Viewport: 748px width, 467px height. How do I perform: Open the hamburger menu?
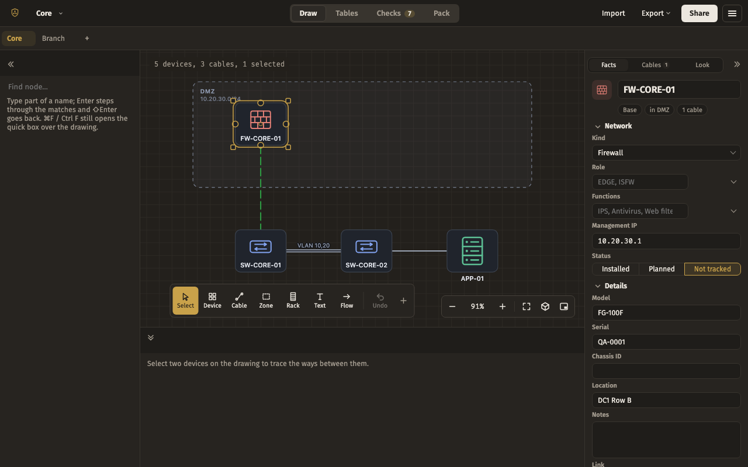click(x=732, y=13)
